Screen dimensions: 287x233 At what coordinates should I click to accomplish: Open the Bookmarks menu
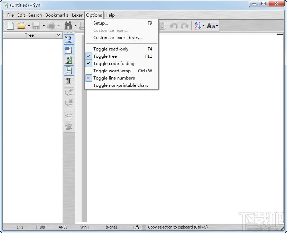[x=57, y=15]
